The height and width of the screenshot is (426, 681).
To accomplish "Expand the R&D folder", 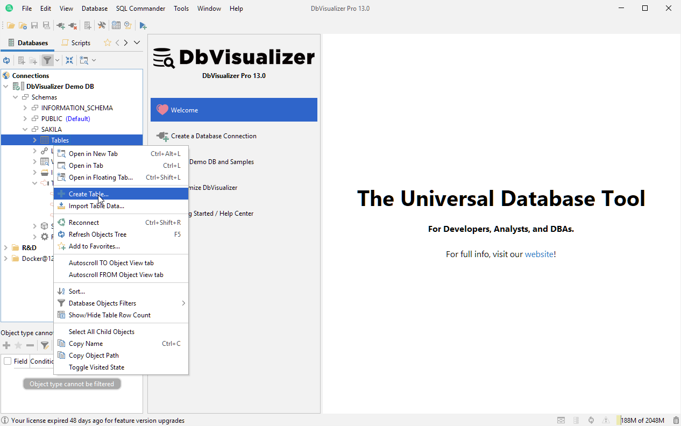I will pos(5,247).
